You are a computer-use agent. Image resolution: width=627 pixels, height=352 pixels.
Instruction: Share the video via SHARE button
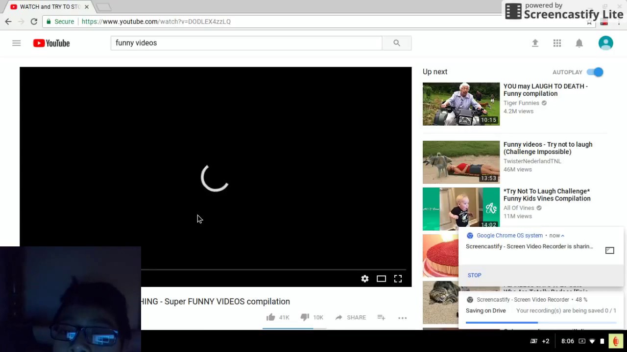[x=350, y=317]
